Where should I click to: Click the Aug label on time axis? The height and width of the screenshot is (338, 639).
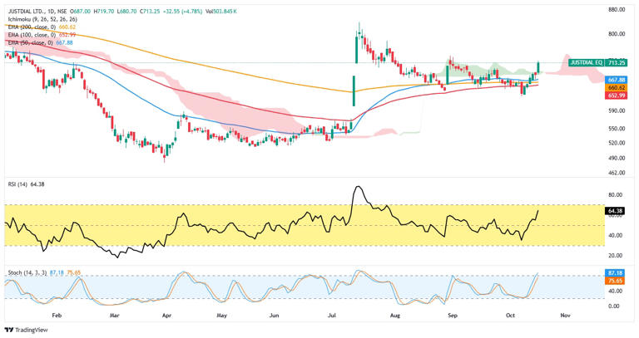coord(395,316)
